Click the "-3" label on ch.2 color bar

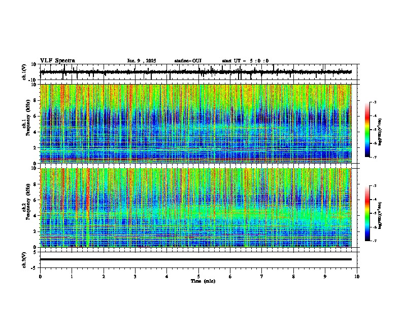tap(375, 186)
